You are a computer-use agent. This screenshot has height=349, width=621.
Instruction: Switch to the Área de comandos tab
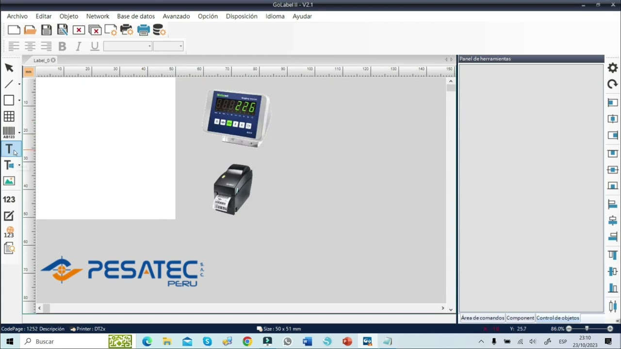pyautogui.click(x=482, y=318)
